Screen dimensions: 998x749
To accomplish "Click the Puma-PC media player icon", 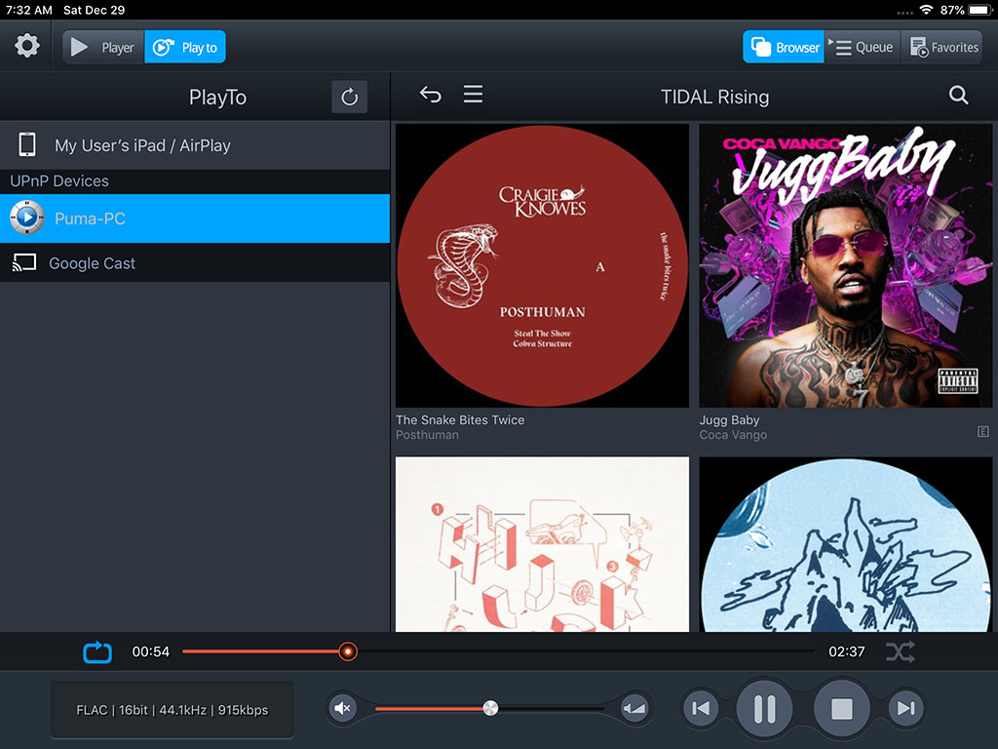I will [26, 217].
